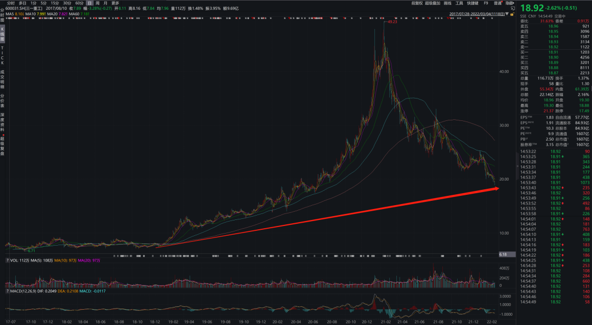Toggle 前复权 price adjustment
592x325 pixels.
click(417, 3)
